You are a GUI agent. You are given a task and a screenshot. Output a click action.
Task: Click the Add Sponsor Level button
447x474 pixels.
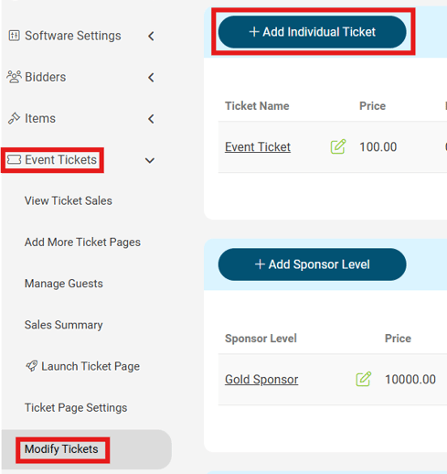313,264
